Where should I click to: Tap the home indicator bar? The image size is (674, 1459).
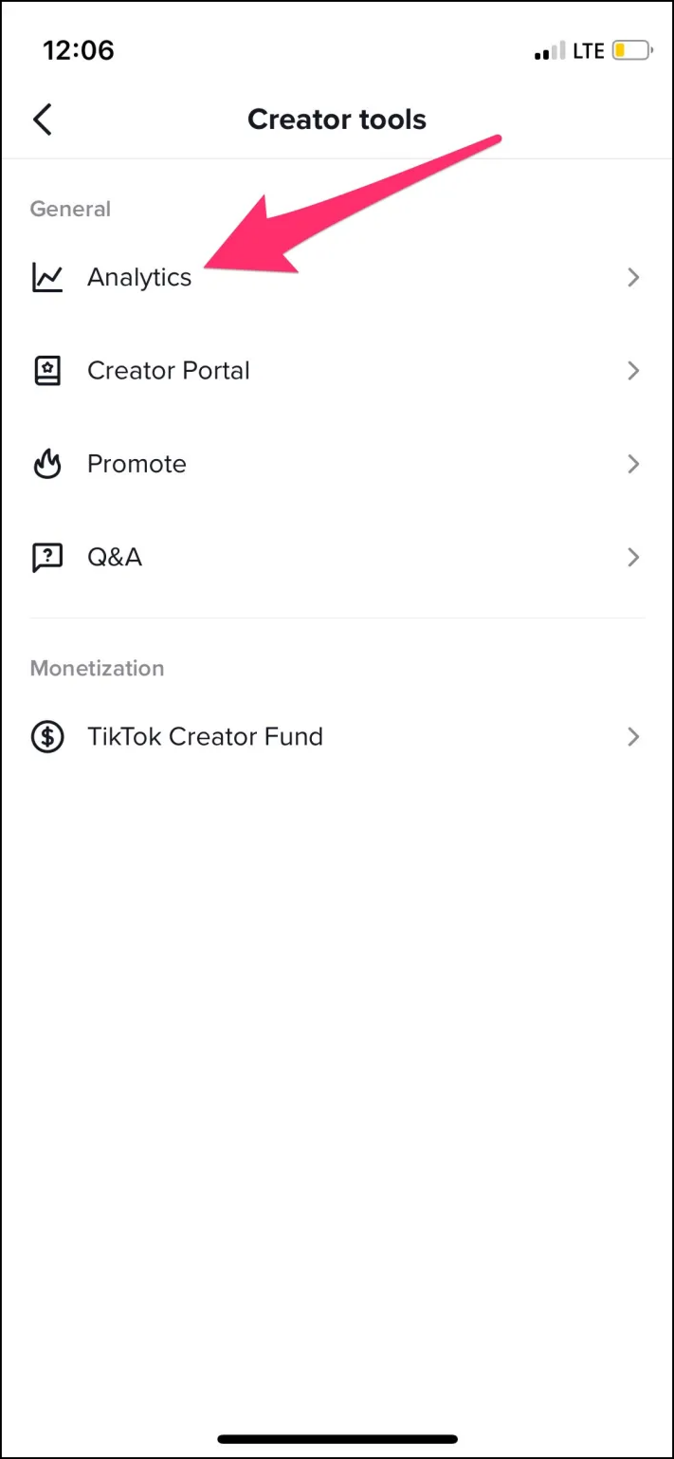[337, 1439]
